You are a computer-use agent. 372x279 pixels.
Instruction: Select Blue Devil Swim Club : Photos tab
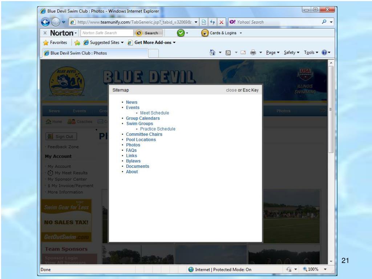pos(95,53)
